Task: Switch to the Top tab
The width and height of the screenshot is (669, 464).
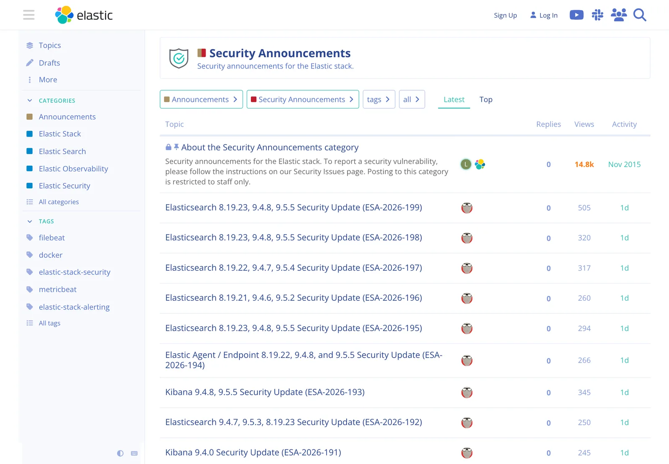Action: pos(486,99)
